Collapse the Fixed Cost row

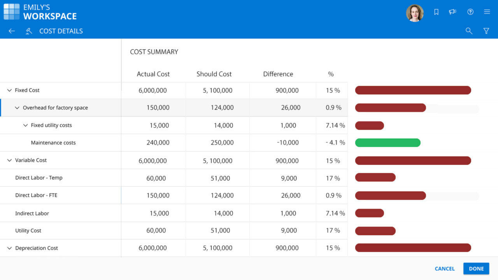tap(9, 90)
